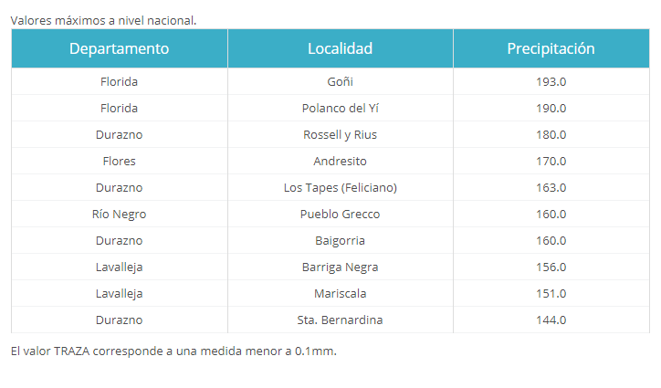The image size is (661, 388).
Task: Click the Los Tapes (Feliciano) cell
Action: click(341, 188)
